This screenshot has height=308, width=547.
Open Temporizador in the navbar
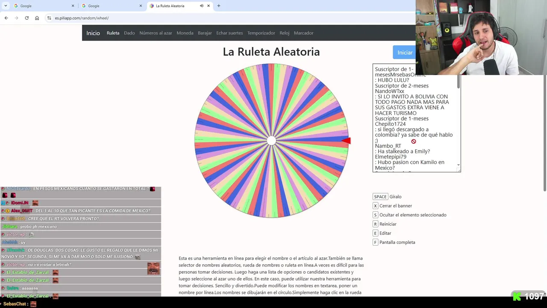tap(261, 33)
